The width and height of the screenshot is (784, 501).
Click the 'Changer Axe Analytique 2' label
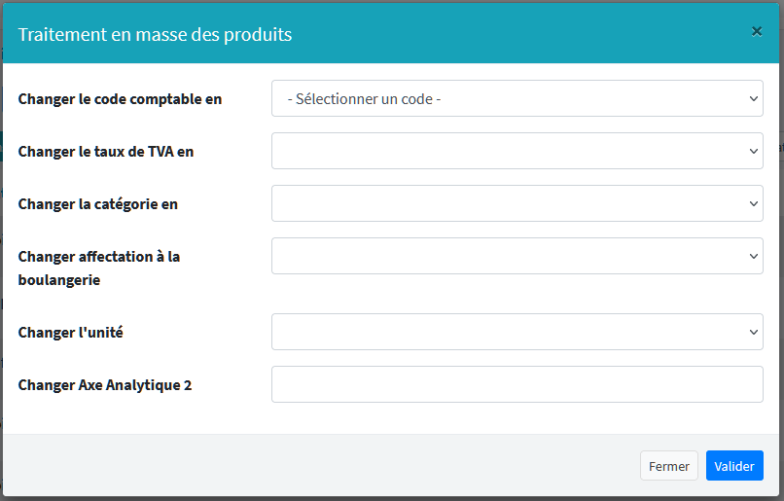tap(105, 385)
